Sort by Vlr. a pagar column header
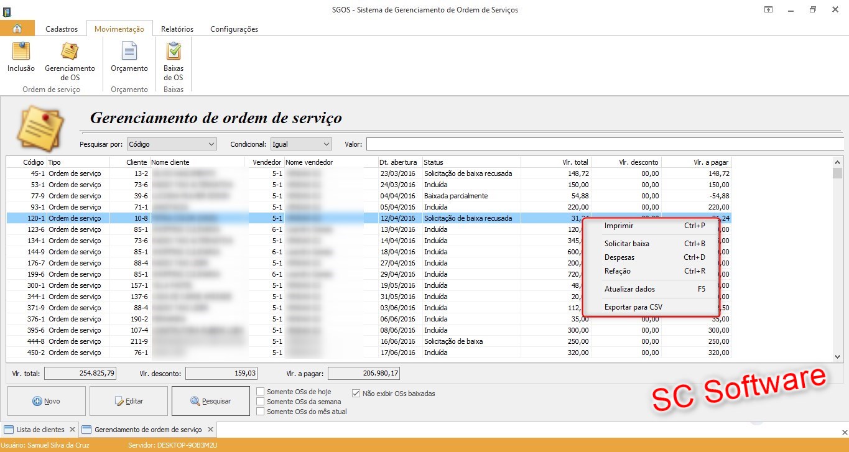This screenshot has height=452, width=849. [696, 162]
